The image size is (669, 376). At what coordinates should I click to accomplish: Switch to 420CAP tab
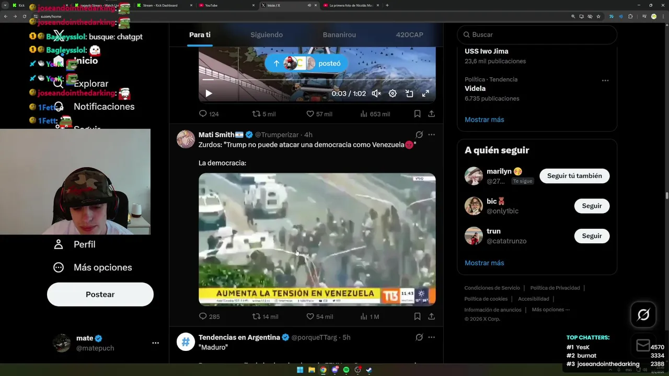[409, 35]
